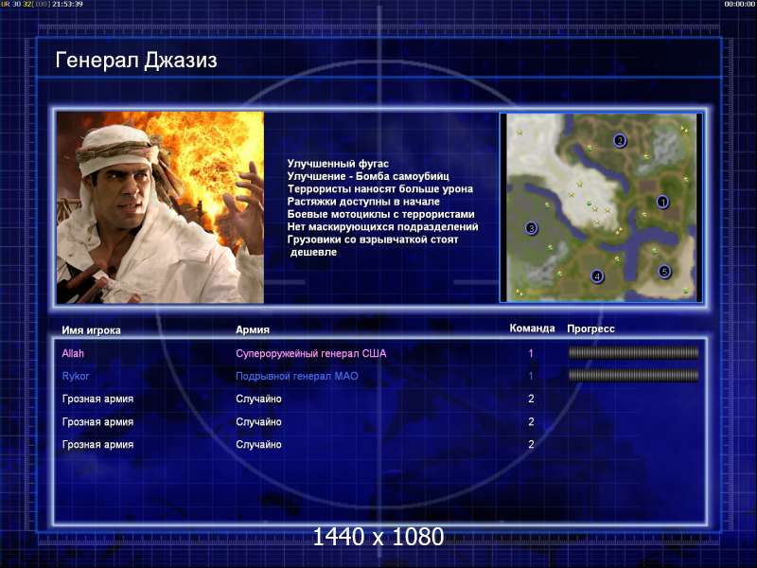
Task: Click the title "Генерал Джазиз"
Action: tap(136, 61)
